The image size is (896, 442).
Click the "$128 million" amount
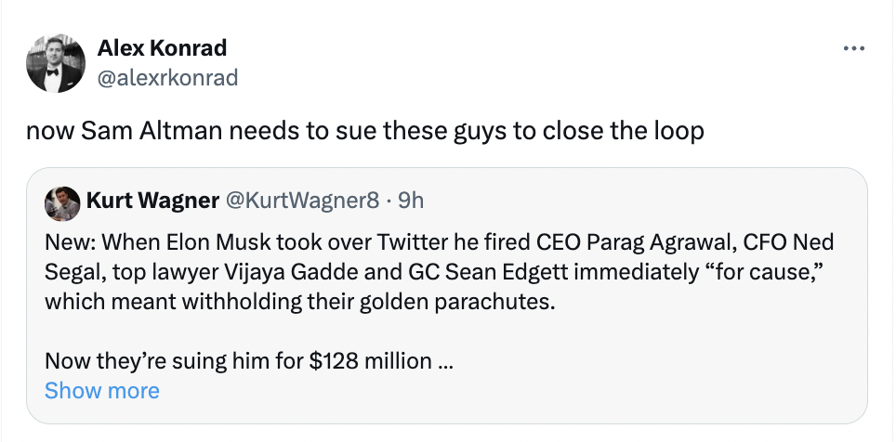click(372, 361)
